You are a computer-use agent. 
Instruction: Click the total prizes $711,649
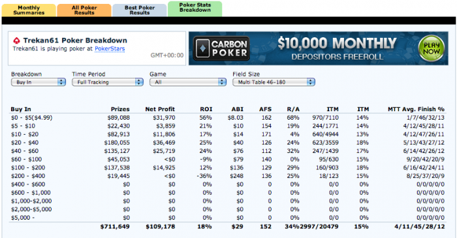tap(115, 227)
